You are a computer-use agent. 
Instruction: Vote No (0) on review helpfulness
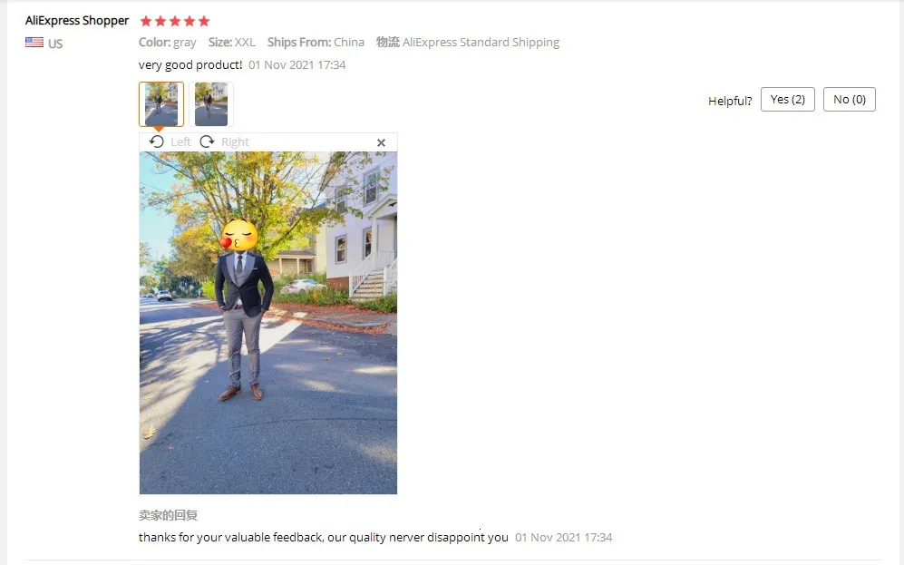coord(850,99)
